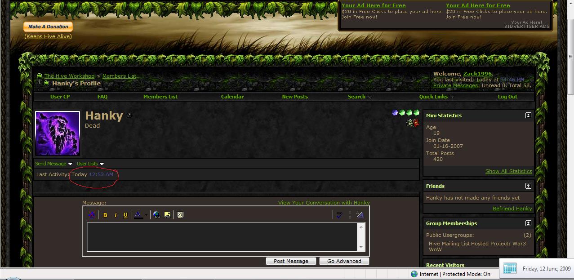Collapse the Friends panel

pos(528,186)
